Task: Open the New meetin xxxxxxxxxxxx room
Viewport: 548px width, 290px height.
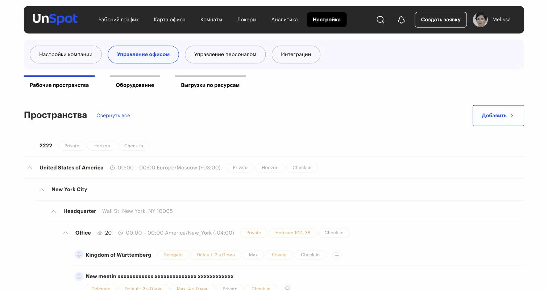Action: tap(159, 276)
